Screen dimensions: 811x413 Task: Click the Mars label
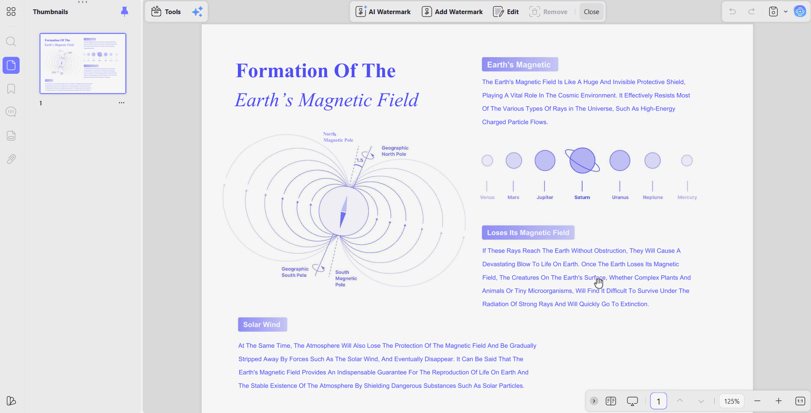click(513, 197)
